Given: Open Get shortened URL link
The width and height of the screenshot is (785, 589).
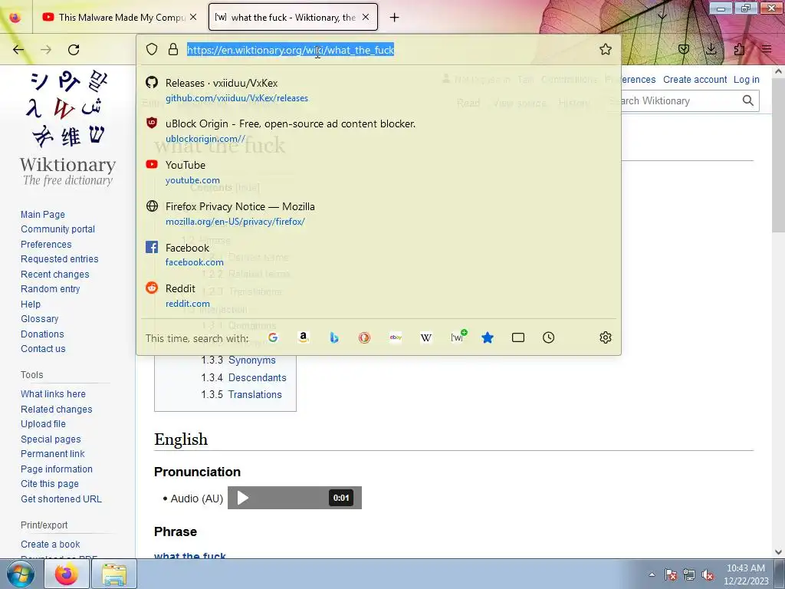Looking at the screenshot, I should [61, 499].
